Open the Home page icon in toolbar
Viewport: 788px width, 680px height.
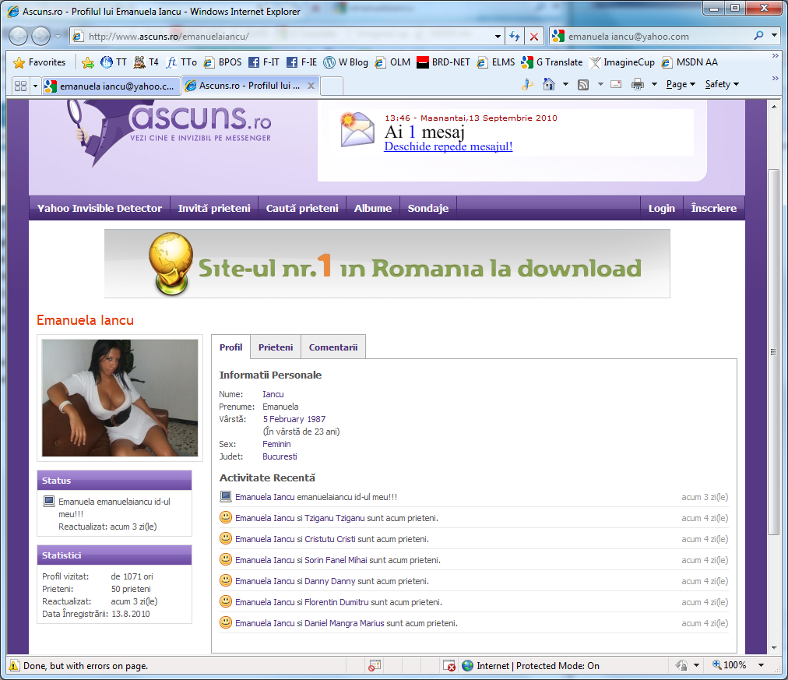coord(549,84)
